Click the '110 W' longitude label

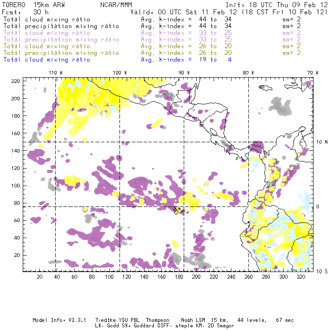point(56,73)
